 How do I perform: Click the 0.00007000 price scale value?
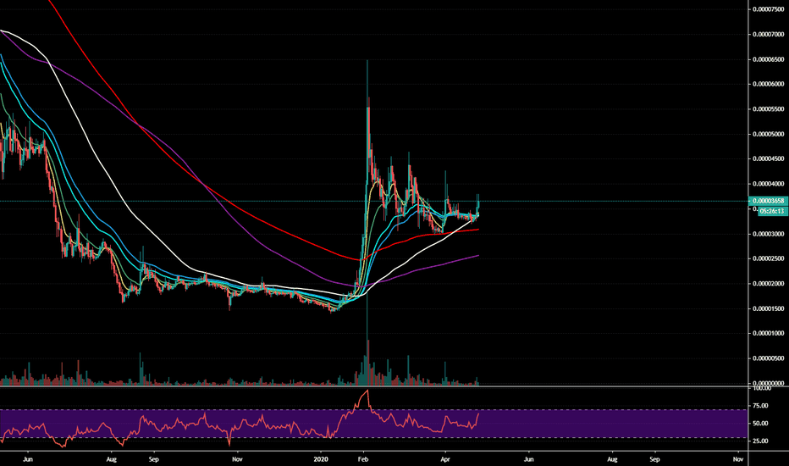pos(769,34)
